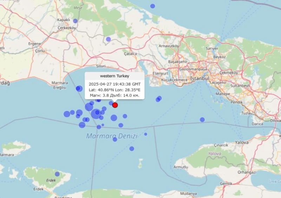Click the Tuzla label
Screen dimensions: 281x198
(x=246, y=113)
